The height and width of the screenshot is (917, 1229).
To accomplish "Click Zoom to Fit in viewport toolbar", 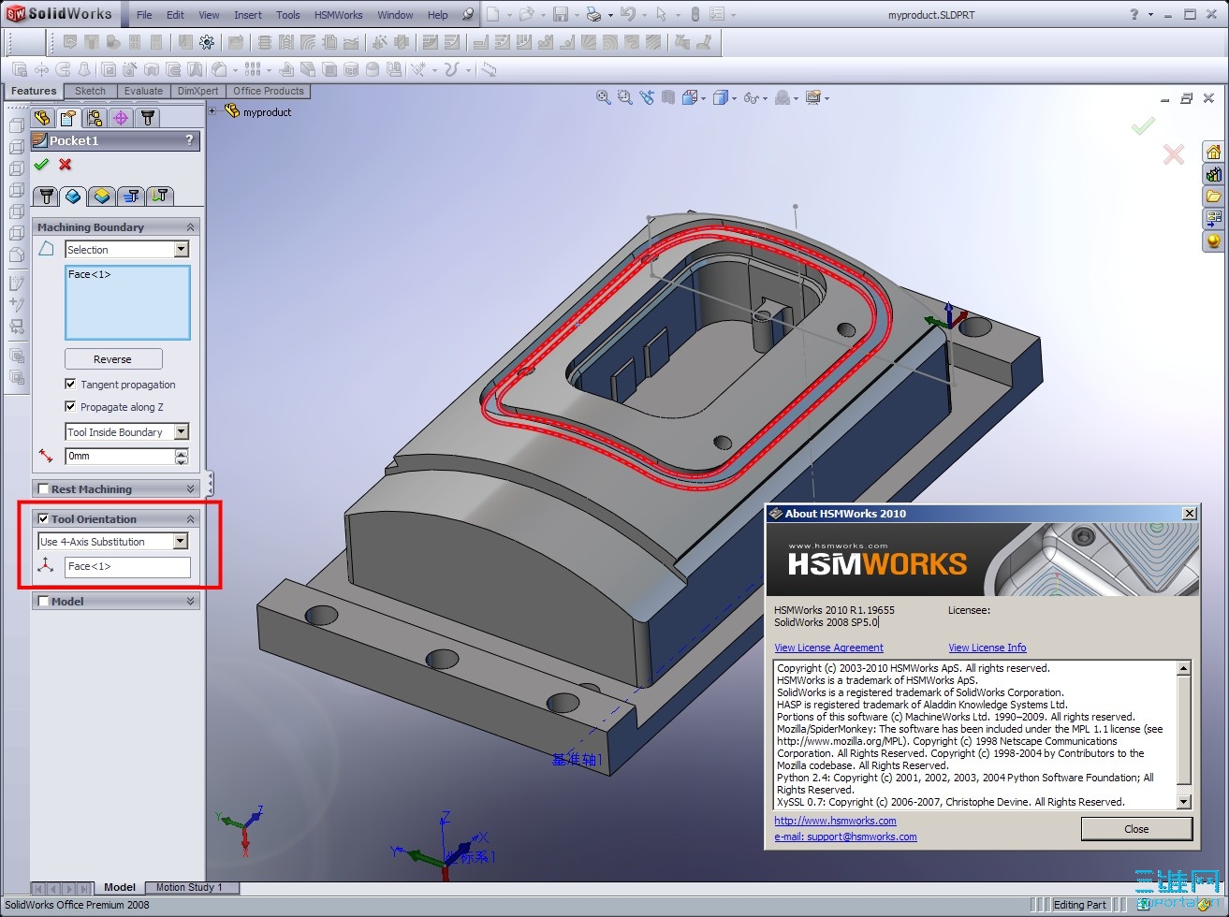I will [x=604, y=97].
